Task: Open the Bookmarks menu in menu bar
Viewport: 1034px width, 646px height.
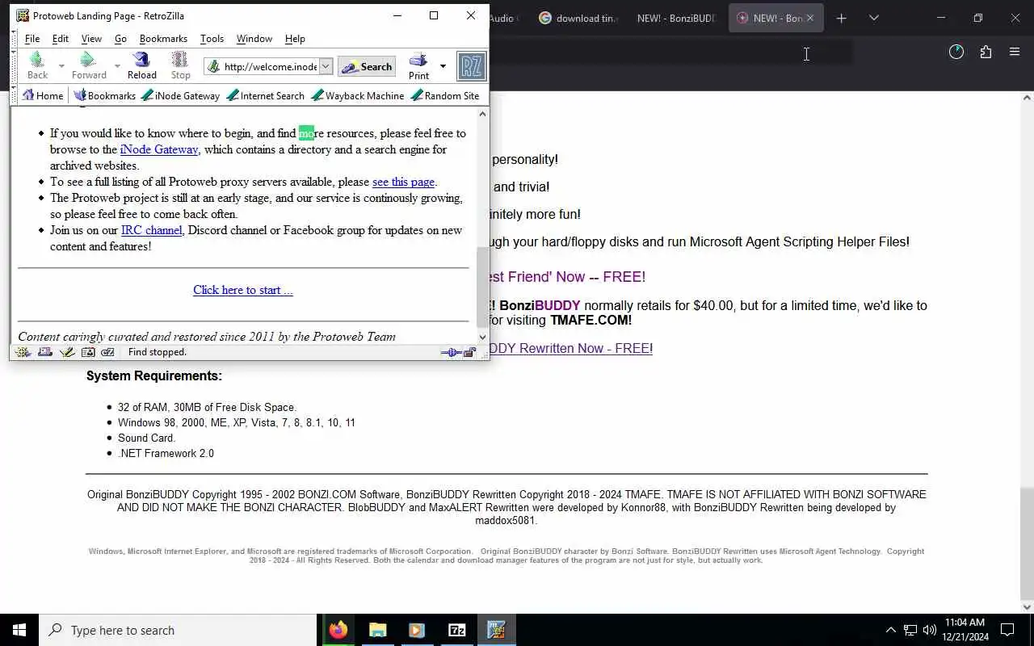Action: point(163,39)
